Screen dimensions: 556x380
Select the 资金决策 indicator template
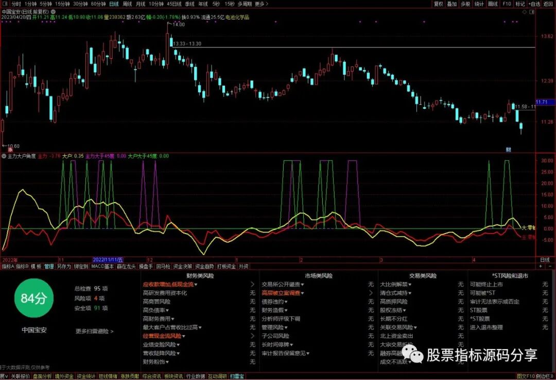(x=183, y=267)
